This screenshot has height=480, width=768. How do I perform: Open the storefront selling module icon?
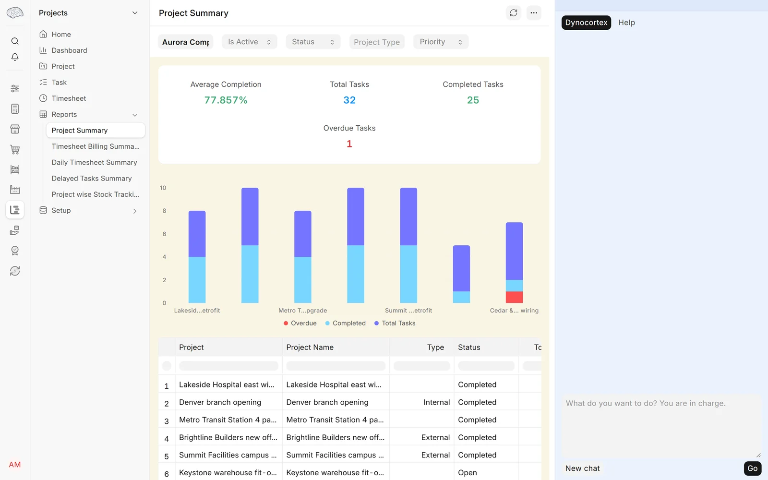pyautogui.click(x=15, y=129)
